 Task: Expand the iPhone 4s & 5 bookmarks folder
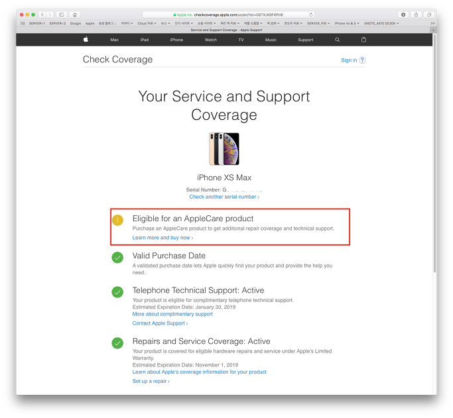(x=347, y=23)
